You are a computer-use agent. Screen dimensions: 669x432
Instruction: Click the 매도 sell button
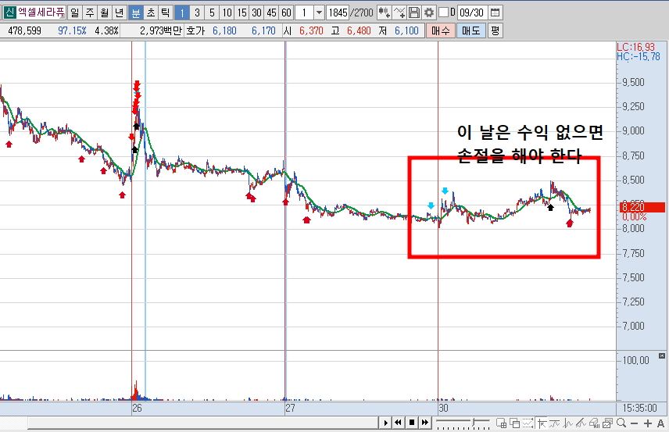[471, 30]
